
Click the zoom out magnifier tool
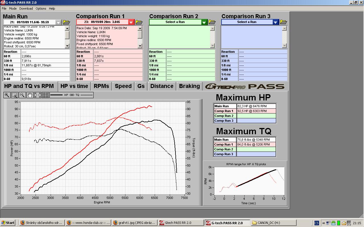click(22, 95)
